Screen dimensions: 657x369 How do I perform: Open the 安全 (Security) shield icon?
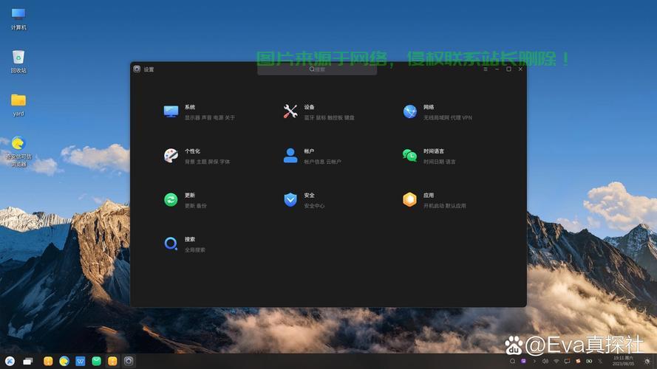290,199
